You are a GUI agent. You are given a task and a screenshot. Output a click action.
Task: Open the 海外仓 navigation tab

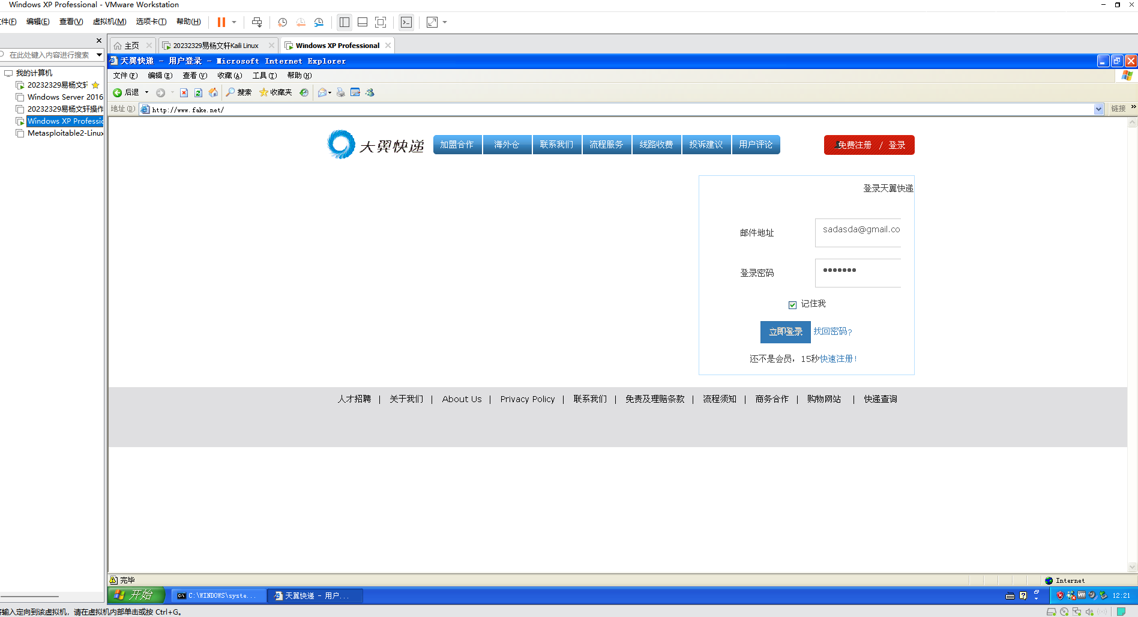click(507, 145)
